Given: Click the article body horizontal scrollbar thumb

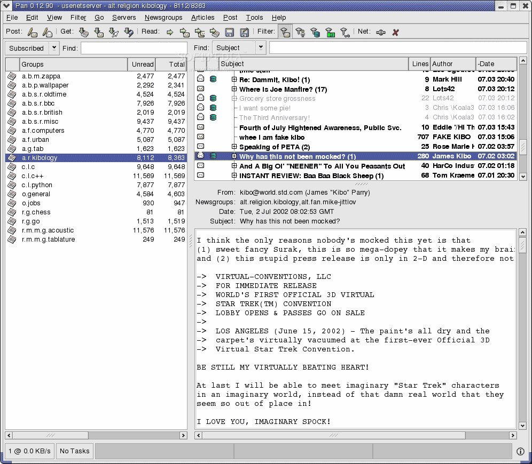Looking at the screenshot, I should pos(334,435).
